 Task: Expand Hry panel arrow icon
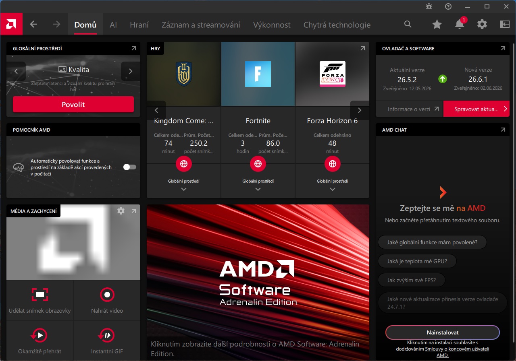362,48
